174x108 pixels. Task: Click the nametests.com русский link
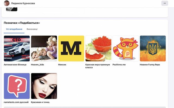click(x=16, y=102)
